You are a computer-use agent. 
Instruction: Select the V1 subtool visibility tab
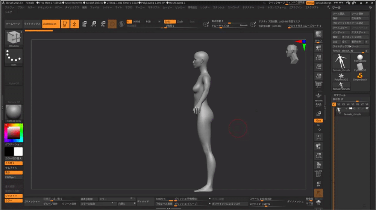[x=334, y=104]
